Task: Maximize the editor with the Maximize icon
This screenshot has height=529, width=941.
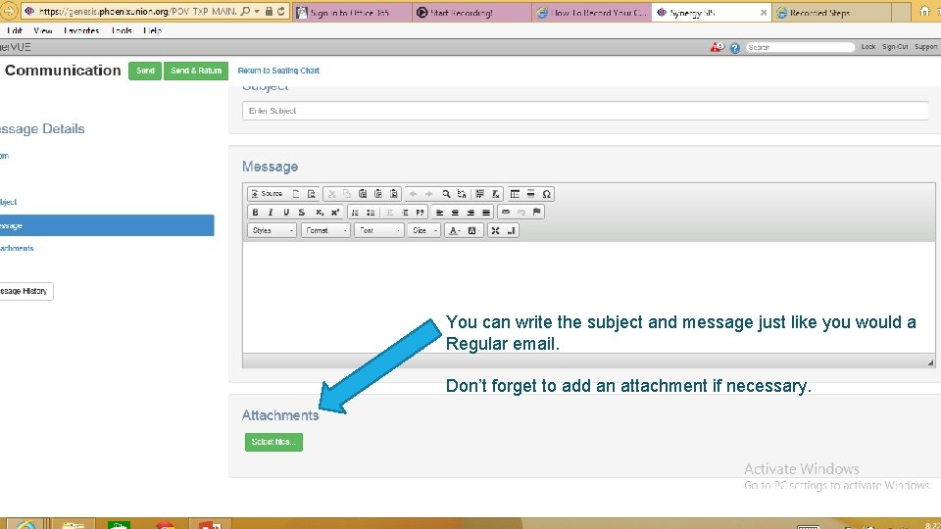Action: tap(495, 230)
